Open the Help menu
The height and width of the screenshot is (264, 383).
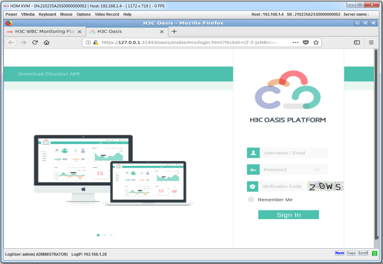pos(127,14)
